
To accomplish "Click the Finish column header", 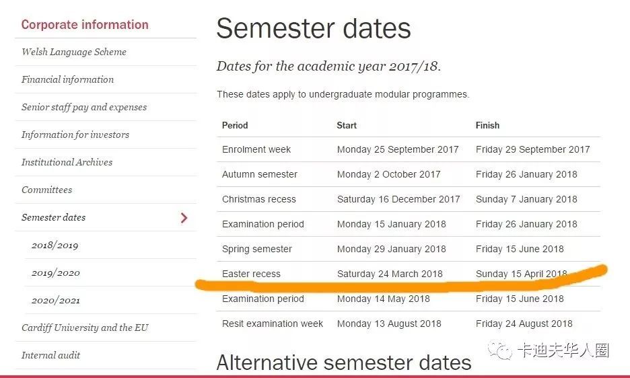I will coord(487,125).
